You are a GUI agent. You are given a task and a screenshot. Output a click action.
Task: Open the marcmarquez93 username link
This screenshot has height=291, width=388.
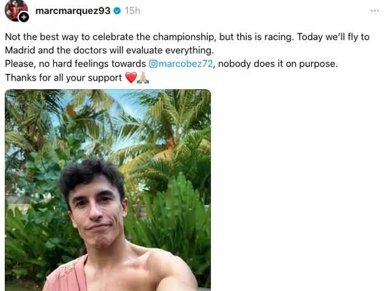(x=73, y=11)
